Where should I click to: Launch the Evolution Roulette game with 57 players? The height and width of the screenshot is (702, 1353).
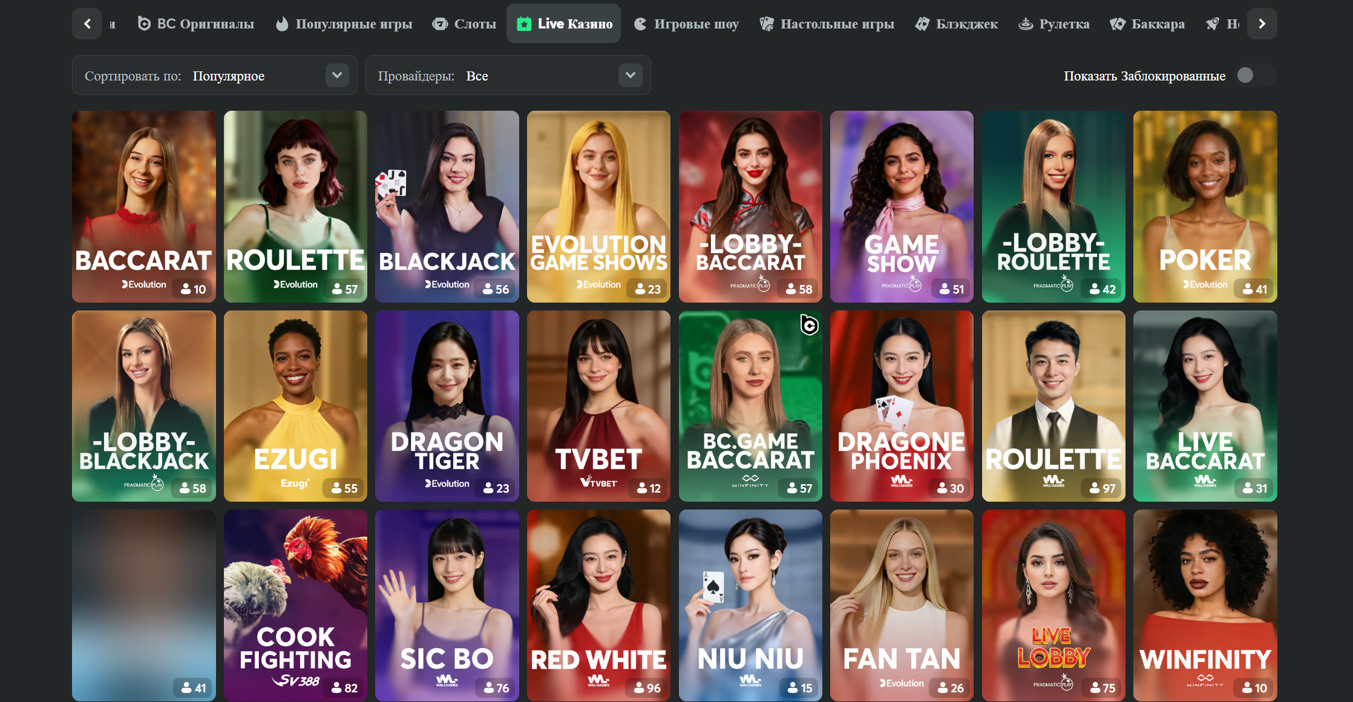coord(295,206)
